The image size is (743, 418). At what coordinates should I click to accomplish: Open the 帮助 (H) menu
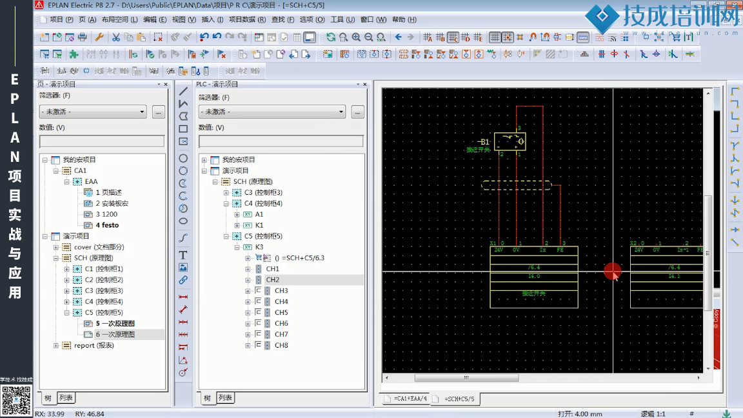[404, 19]
